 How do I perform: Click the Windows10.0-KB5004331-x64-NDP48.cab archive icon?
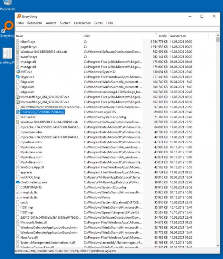(18, 122)
